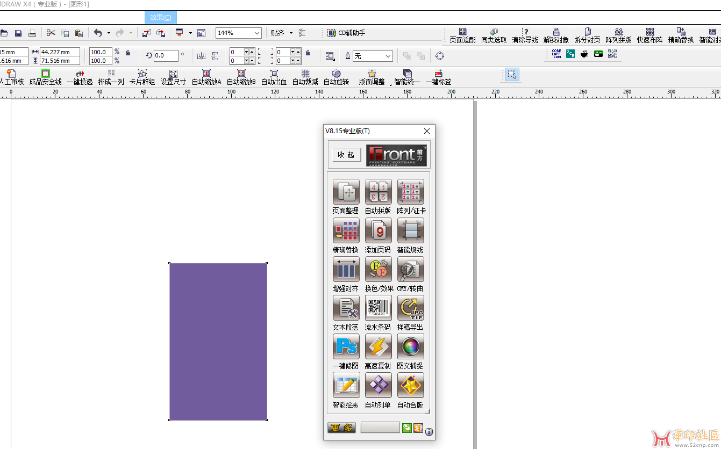The width and height of the screenshot is (721, 449).
Task: Click the 收起 collapse button
Action: pos(346,155)
